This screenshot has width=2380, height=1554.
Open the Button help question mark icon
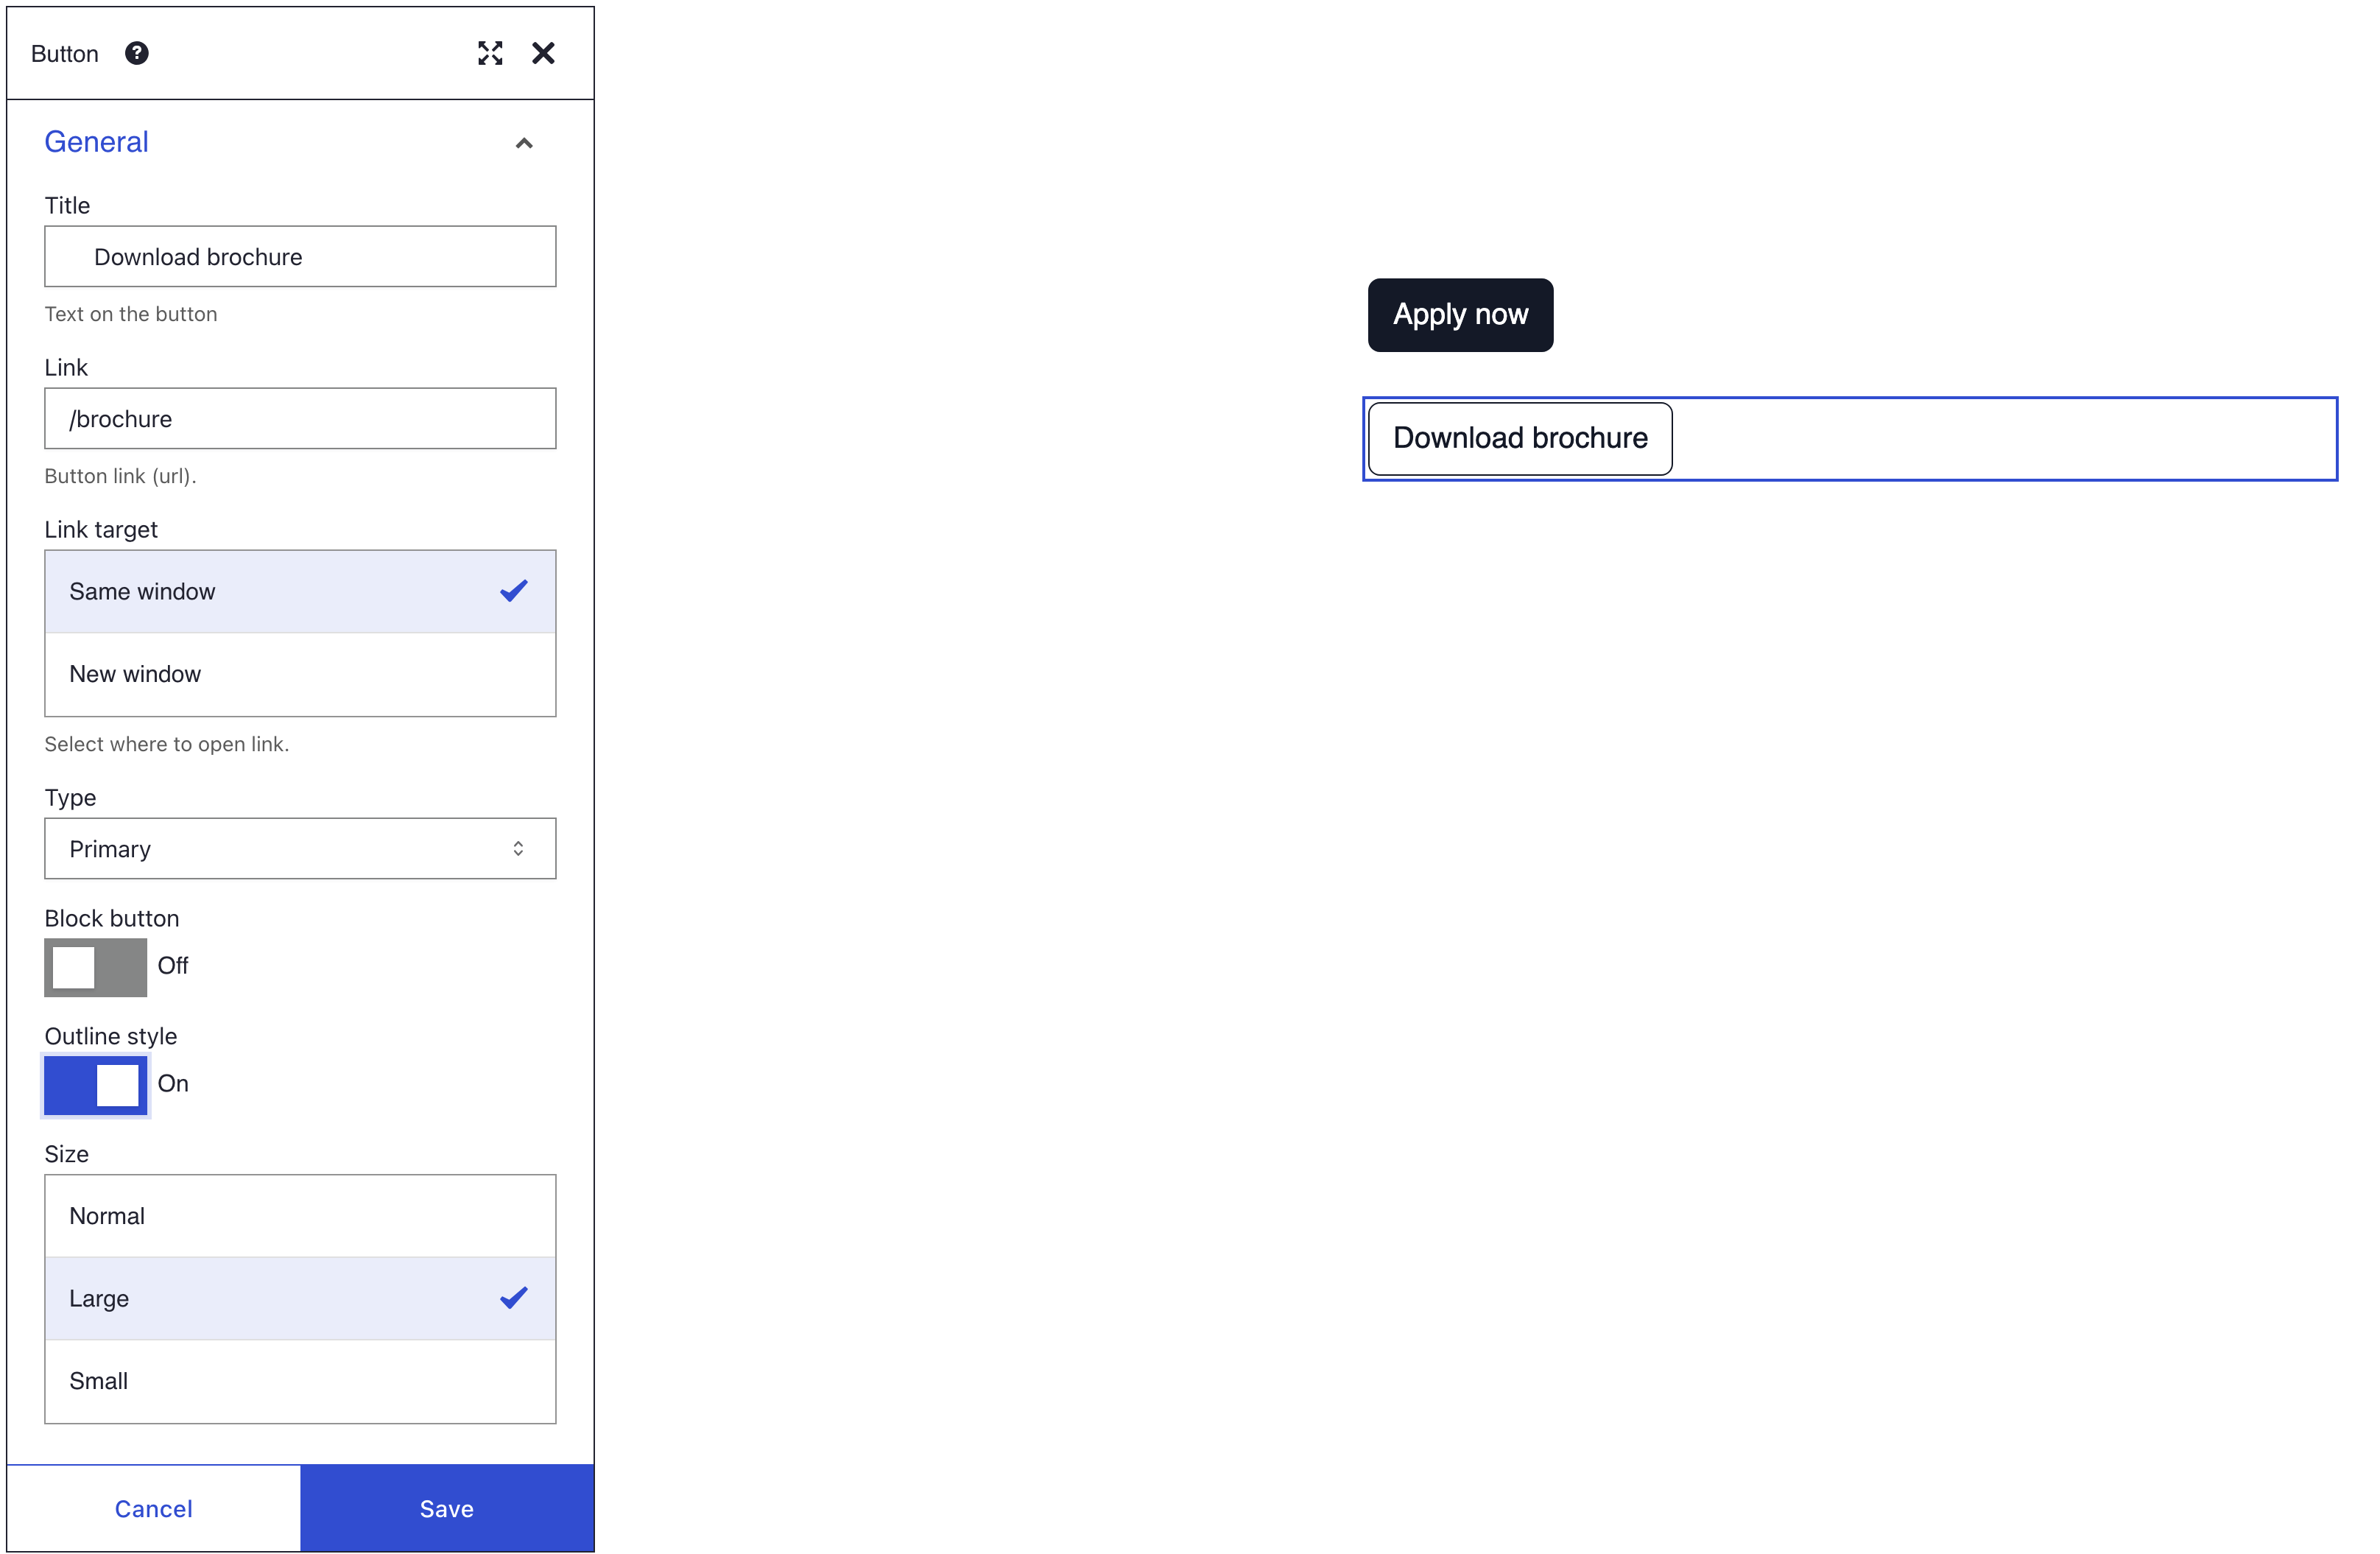[x=137, y=53]
